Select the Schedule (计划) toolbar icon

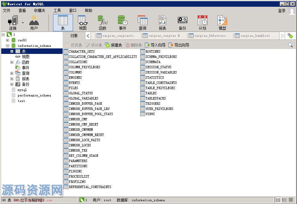202,23
